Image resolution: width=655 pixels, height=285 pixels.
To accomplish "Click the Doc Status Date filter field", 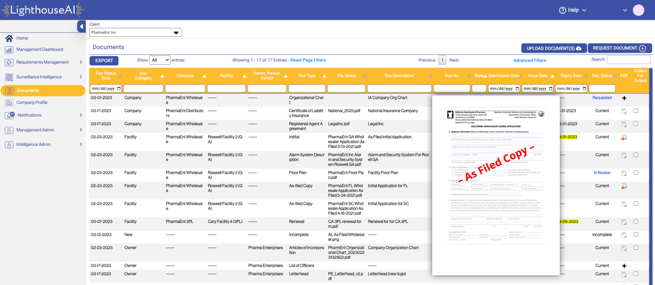I will coord(106,89).
